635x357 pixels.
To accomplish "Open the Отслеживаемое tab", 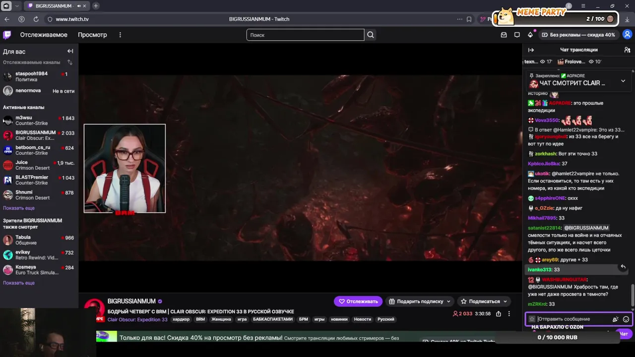I will click(x=44, y=35).
